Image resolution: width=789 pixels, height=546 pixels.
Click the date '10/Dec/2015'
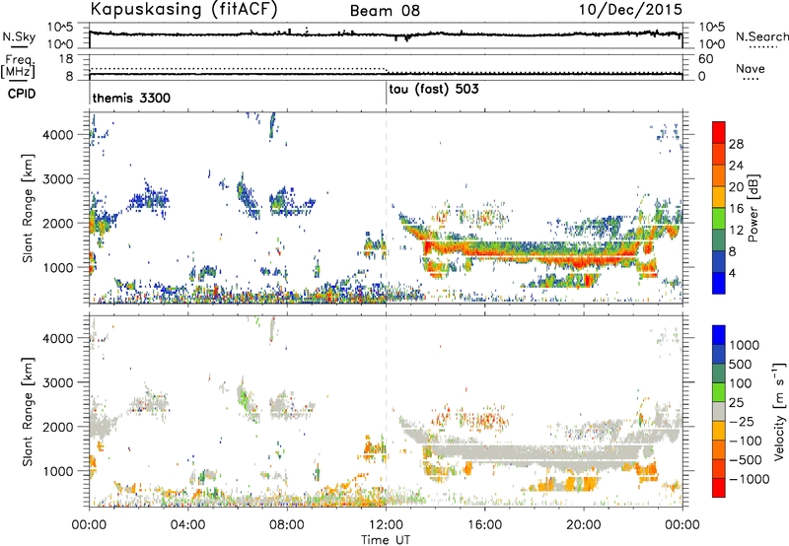coord(630,9)
